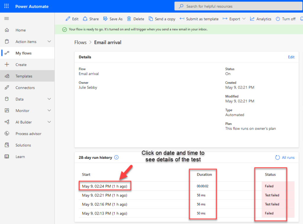Expand the Action items submenu chevron

pos(49,41)
